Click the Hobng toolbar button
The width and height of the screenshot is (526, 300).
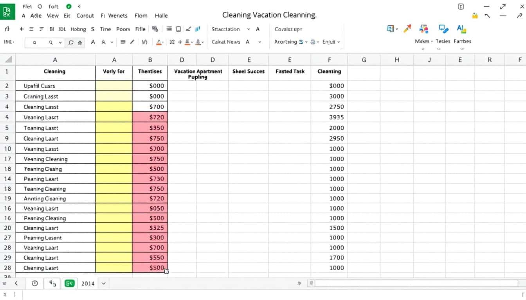click(x=78, y=29)
